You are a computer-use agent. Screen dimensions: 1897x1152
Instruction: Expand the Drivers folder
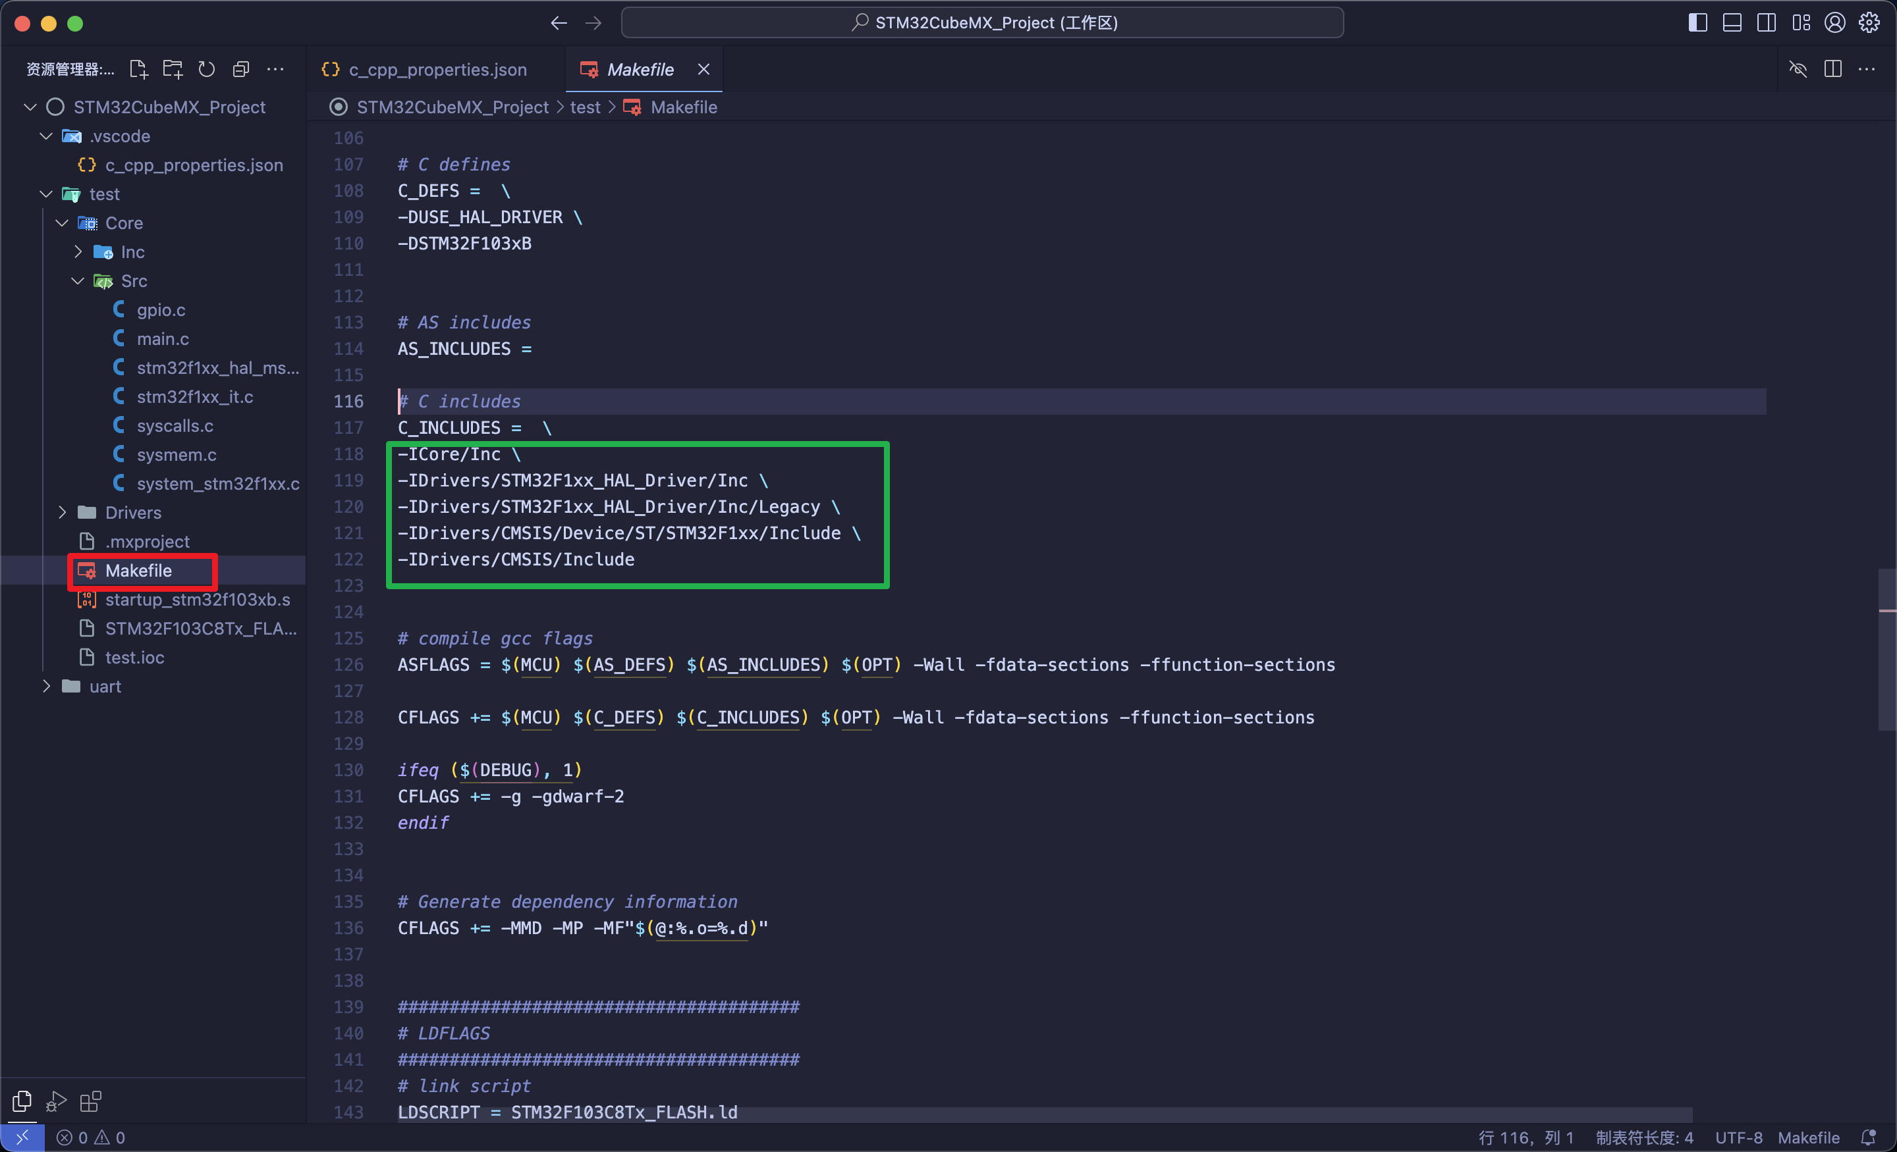coord(63,511)
